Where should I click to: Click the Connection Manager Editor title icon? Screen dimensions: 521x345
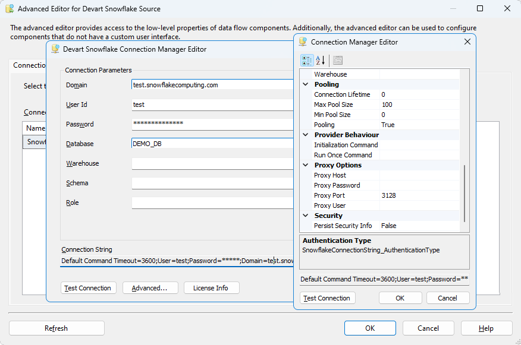(303, 42)
